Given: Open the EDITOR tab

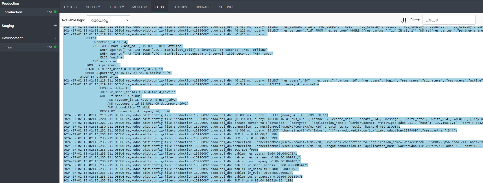Looking at the screenshot, I should click(116, 7).
